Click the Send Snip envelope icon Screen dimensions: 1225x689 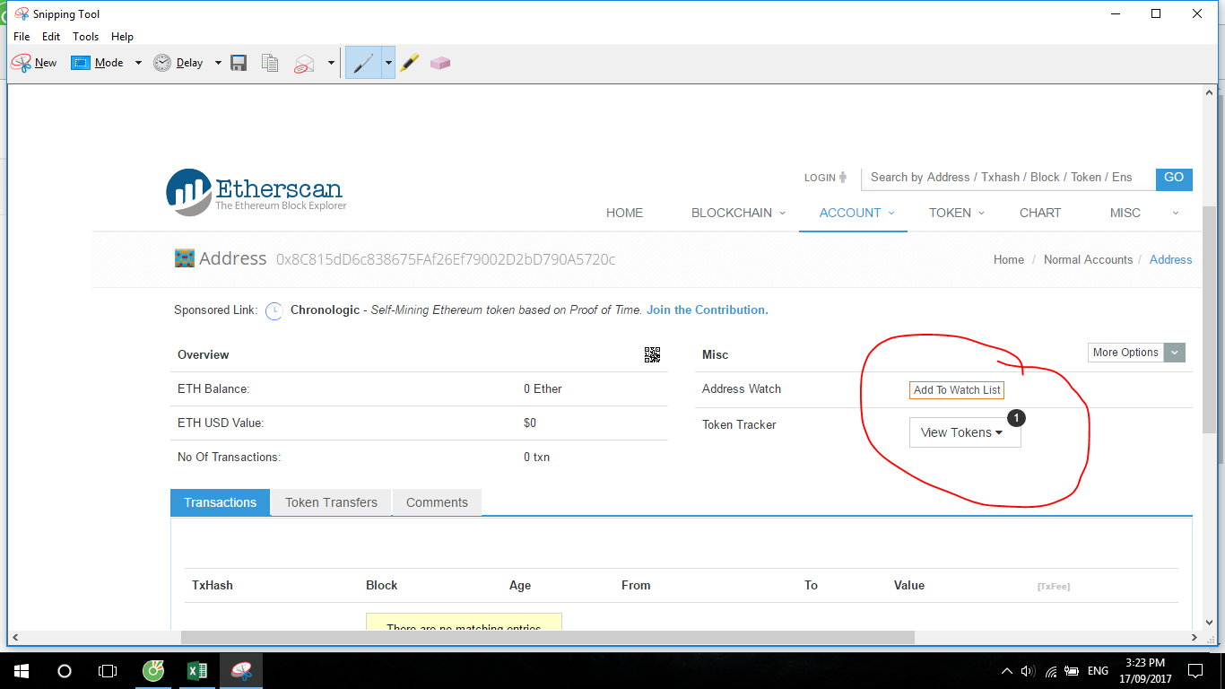[305, 63]
